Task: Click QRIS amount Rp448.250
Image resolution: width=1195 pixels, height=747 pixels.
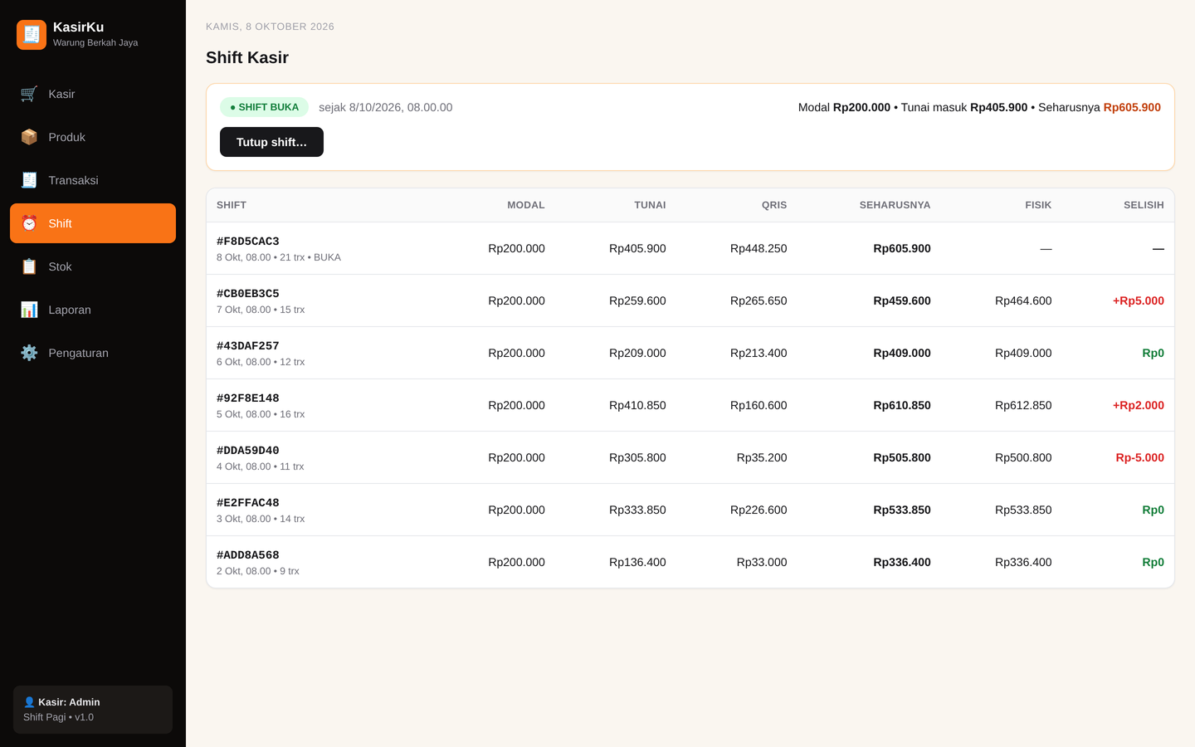Action: (x=758, y=248)
